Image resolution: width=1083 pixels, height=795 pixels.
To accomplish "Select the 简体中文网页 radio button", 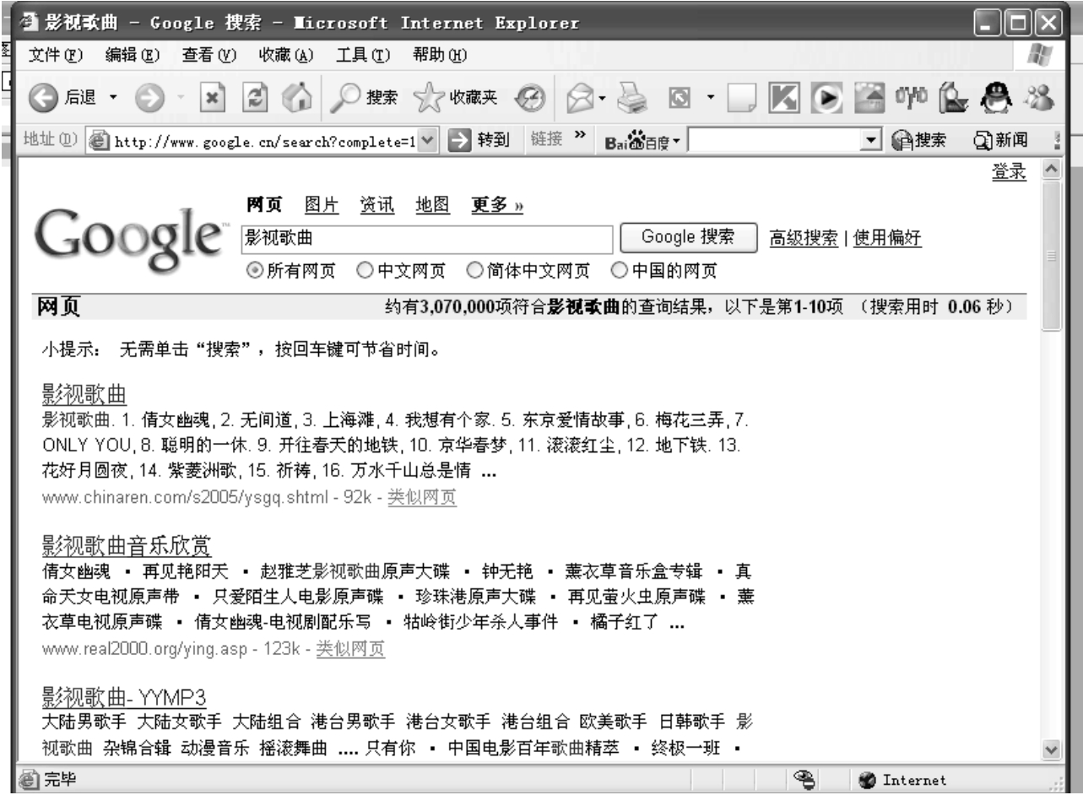I will [x=474, y=271].
